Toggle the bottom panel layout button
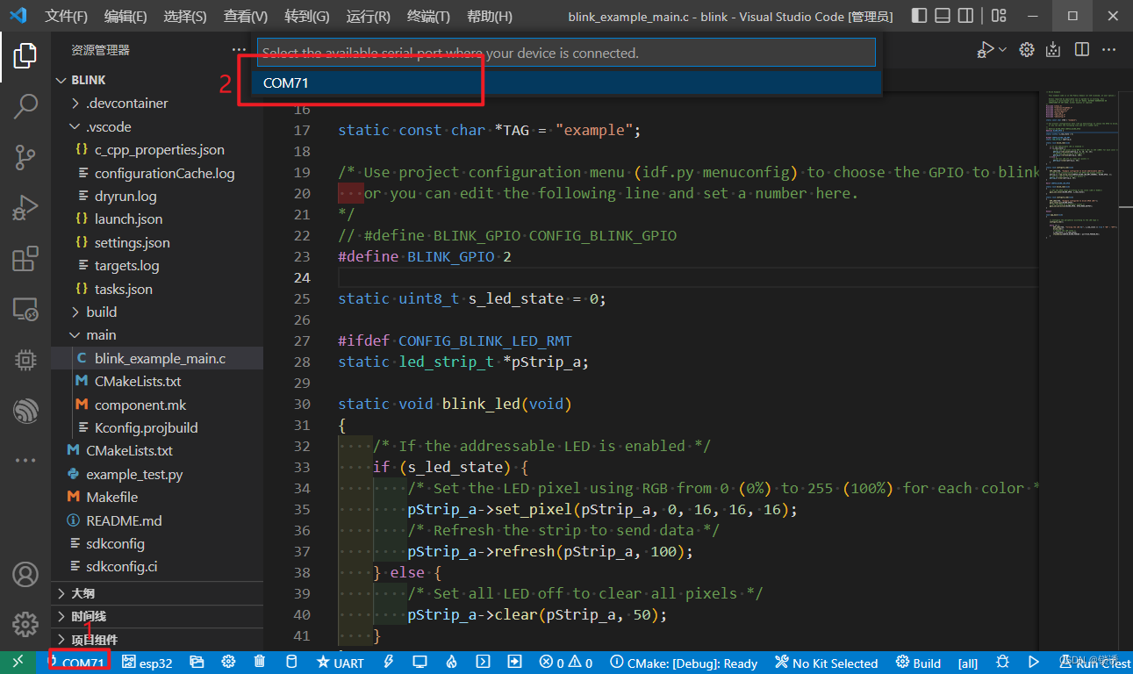Image resolution: width=1133 pixels, height=674 pixels. click(x=943, y=16)
